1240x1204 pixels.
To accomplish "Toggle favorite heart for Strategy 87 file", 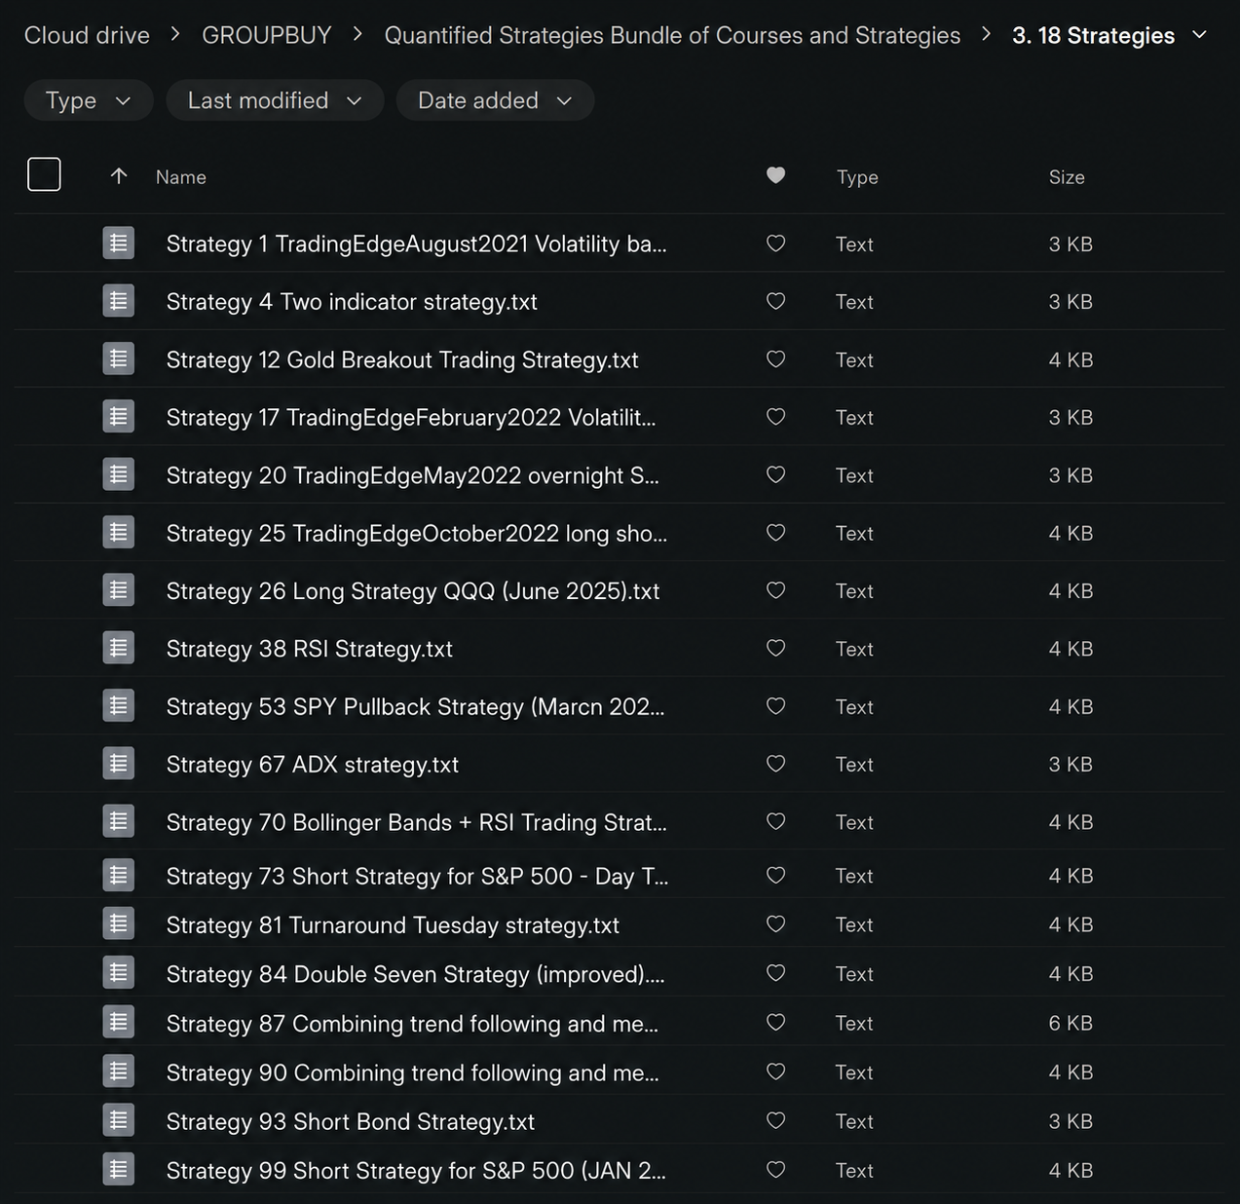I will [x=775, y=1022].
